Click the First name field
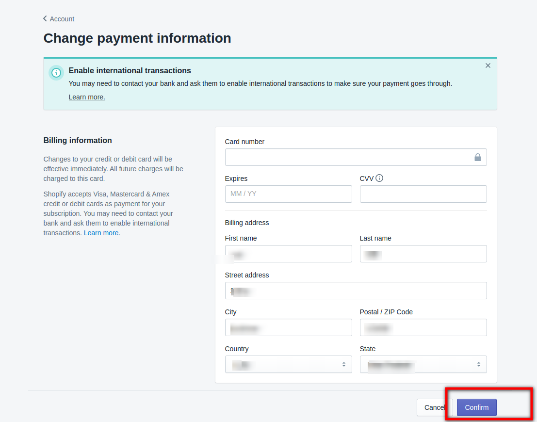 [288, 254]
